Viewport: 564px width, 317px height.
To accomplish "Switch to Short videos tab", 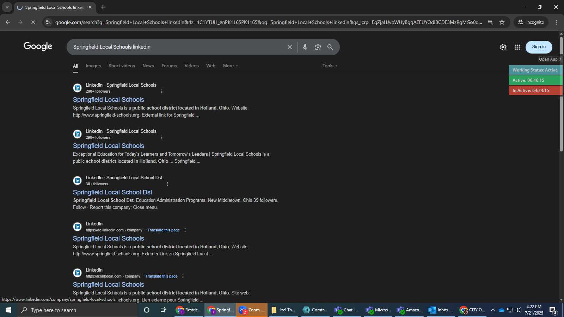I will pos(122,66).
